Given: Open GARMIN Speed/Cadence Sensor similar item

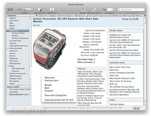Looking at the screenshot, I should click(120, 36).
